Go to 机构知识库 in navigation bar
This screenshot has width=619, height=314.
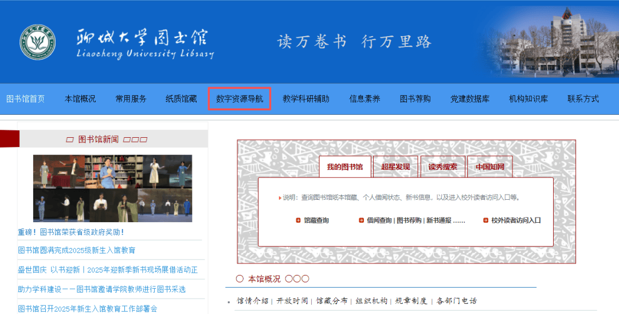click(x=528, y=99)
